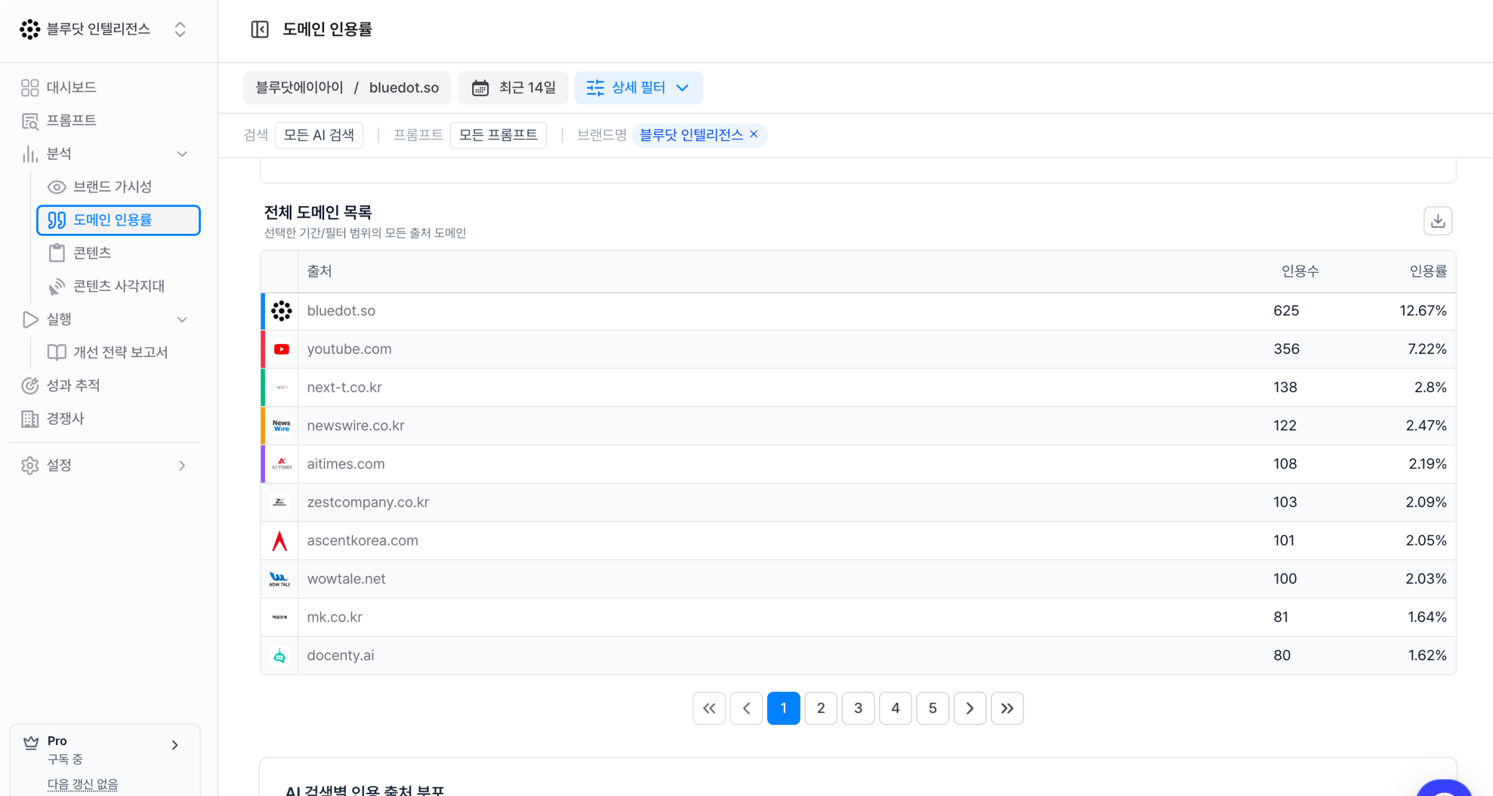Screen dimensions: 1493x796
Task: Click the 분석 bar chart icon
Action: 30,154
